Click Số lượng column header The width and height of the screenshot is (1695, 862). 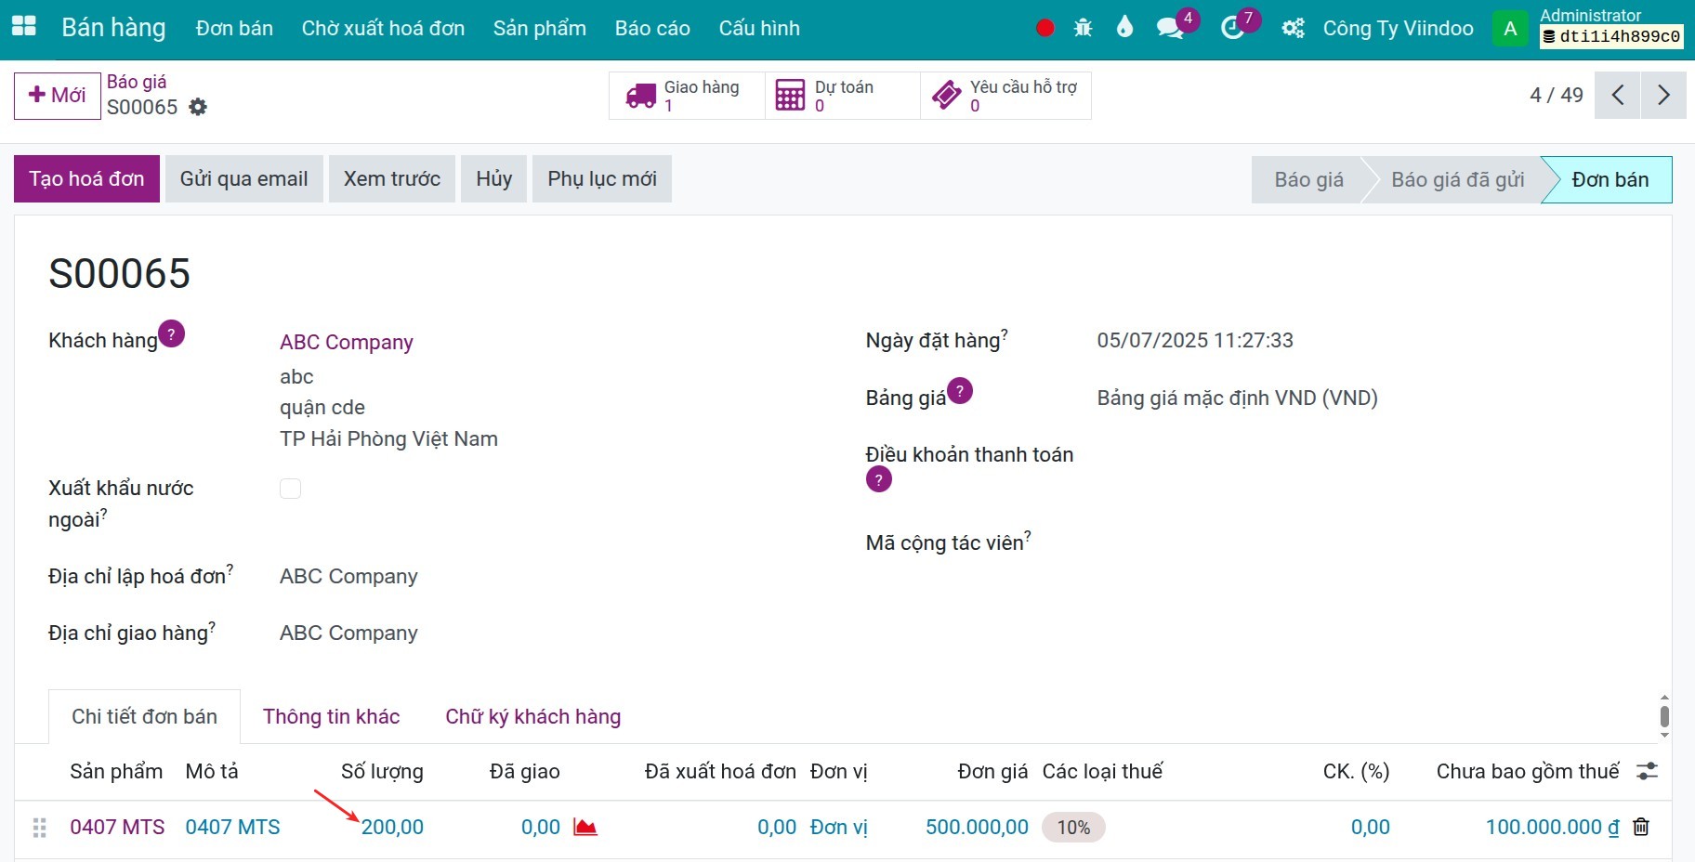click(x=382, y=771)
